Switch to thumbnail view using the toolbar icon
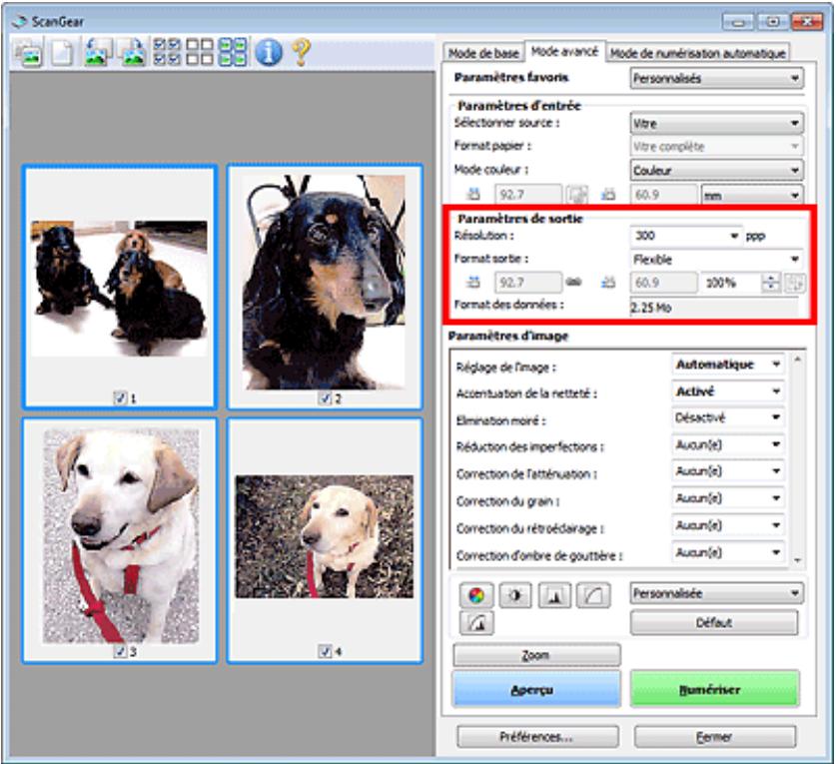Screen dimensions: 836x764 pos(28,53)
